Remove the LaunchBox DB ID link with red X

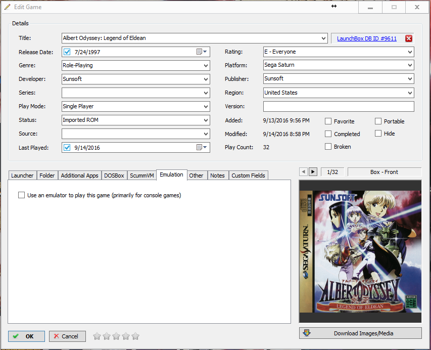coord(408,38)
